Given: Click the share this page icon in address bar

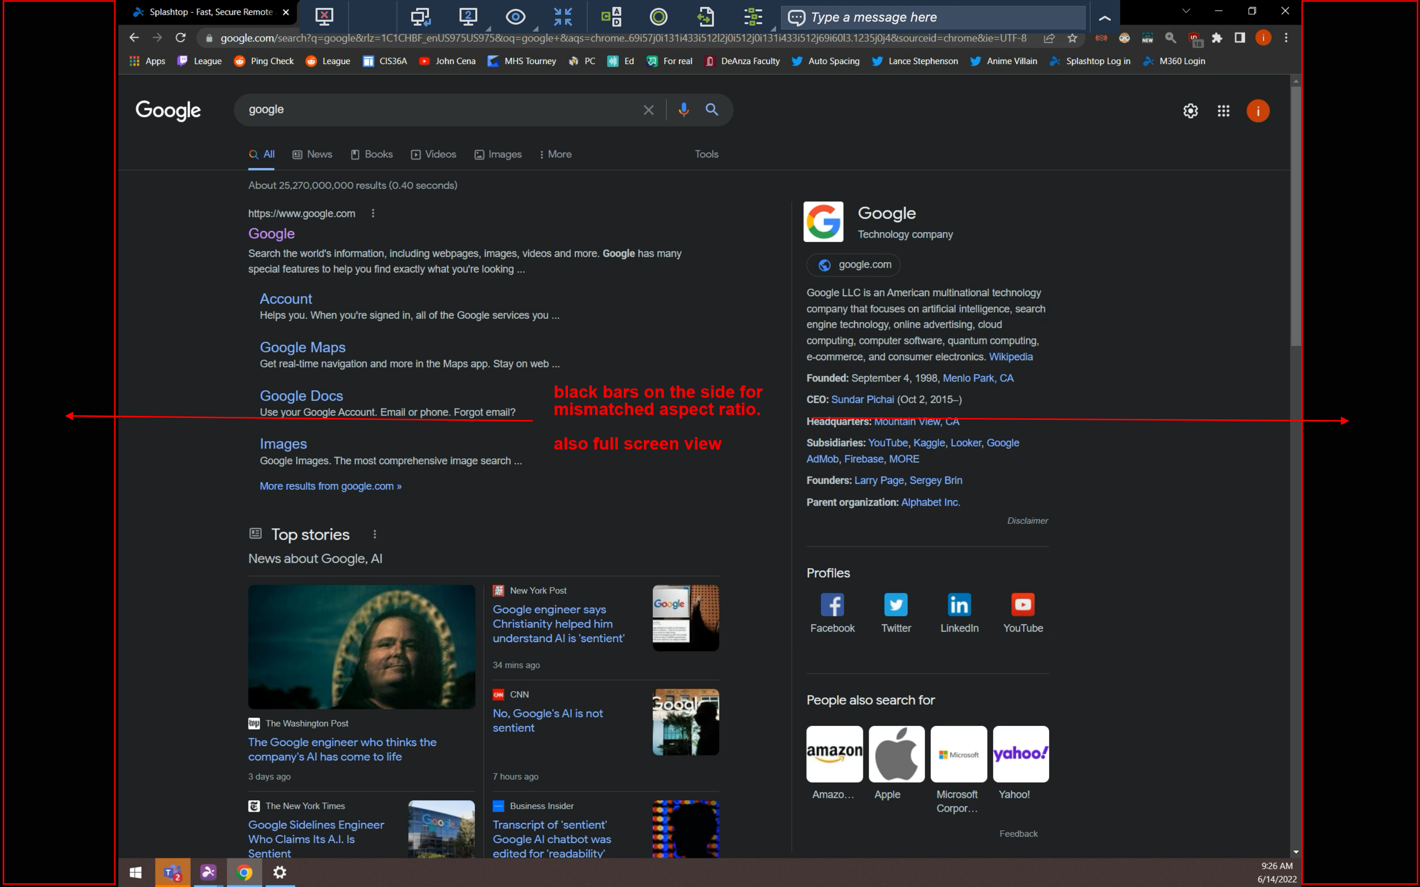Looking at the screenshot, I should 1049,38.
